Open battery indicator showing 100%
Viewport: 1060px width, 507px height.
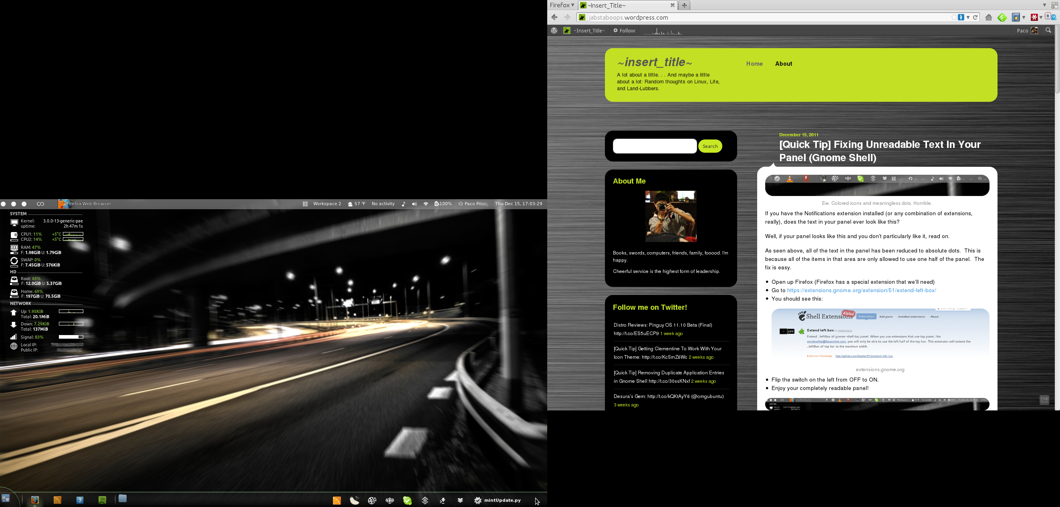(x=443, y=204)
